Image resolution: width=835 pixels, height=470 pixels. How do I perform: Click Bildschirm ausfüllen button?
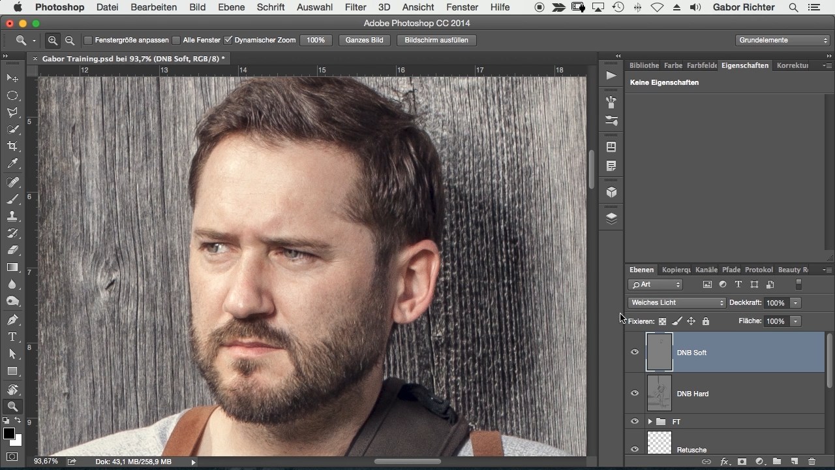tap(436, 40)
